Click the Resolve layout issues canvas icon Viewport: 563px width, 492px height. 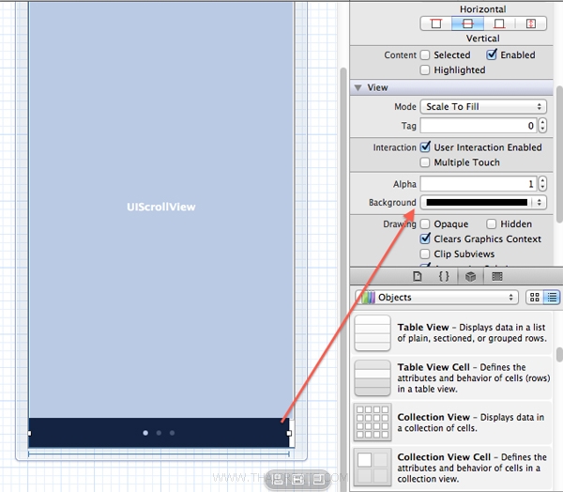click(318, 479)
